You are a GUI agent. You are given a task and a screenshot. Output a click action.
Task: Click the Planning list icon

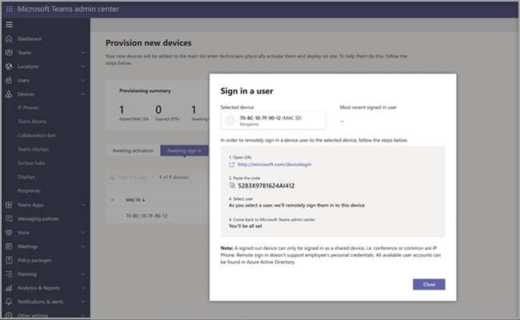[9, 274]
